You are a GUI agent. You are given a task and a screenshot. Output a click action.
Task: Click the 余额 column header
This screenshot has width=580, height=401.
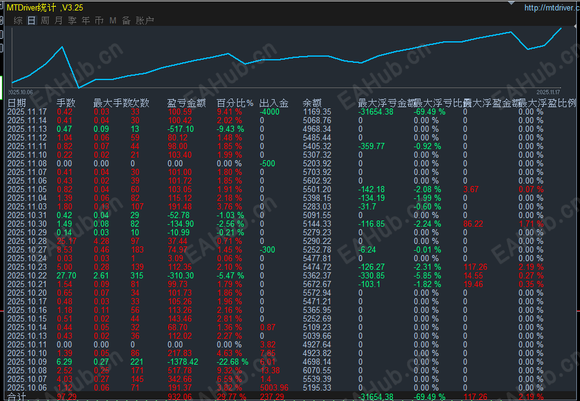point(312,103)
